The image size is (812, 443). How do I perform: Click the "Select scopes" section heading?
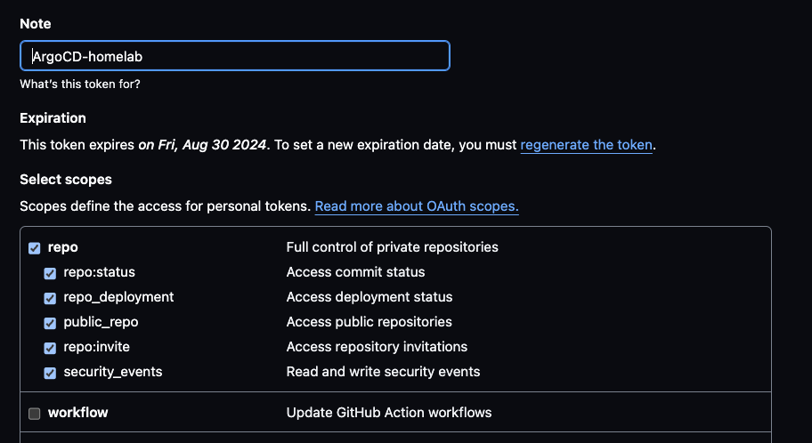(x=66, y=180)
